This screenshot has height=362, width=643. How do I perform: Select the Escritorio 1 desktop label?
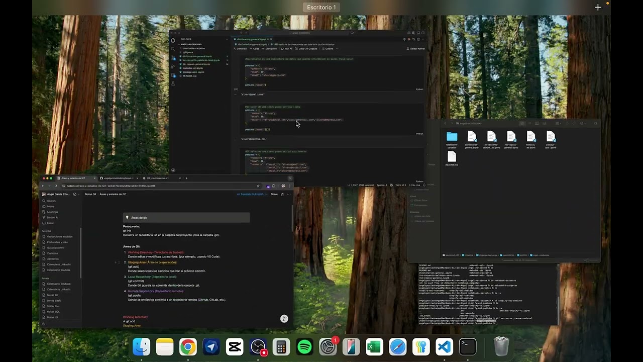(321, 7)
